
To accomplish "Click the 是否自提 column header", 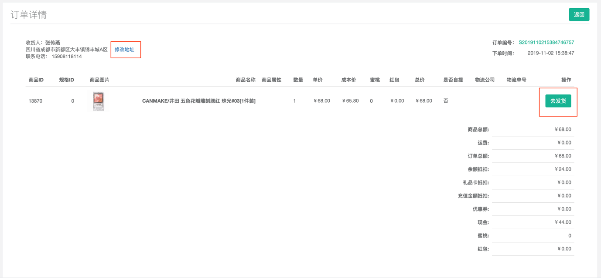I will [453, 80].
